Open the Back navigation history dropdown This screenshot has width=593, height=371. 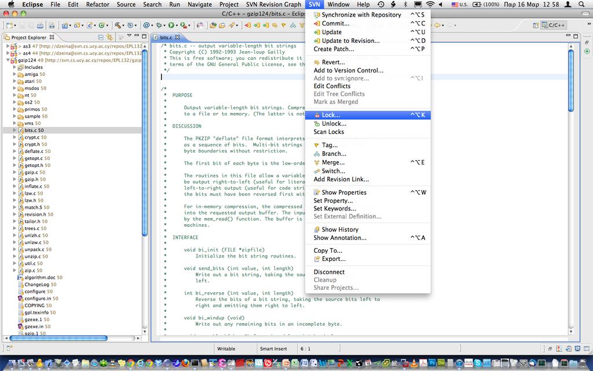pos(443,26)
